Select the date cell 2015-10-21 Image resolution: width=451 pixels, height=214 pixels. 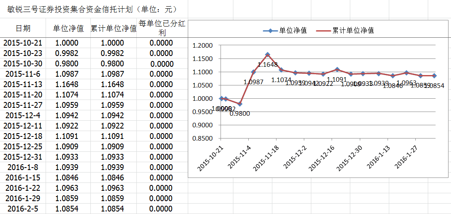(x=23, y=43)
